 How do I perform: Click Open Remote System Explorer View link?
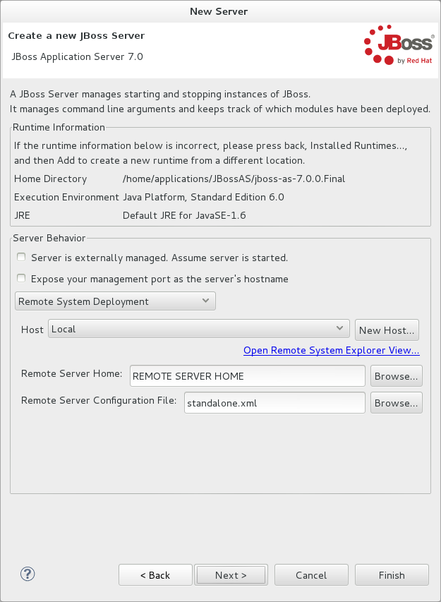click(x=331, y=350)
